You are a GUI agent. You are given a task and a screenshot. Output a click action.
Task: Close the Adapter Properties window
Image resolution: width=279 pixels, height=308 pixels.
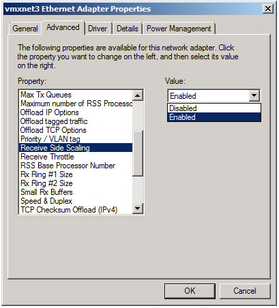pyautogui.click(x=268, y=9)
